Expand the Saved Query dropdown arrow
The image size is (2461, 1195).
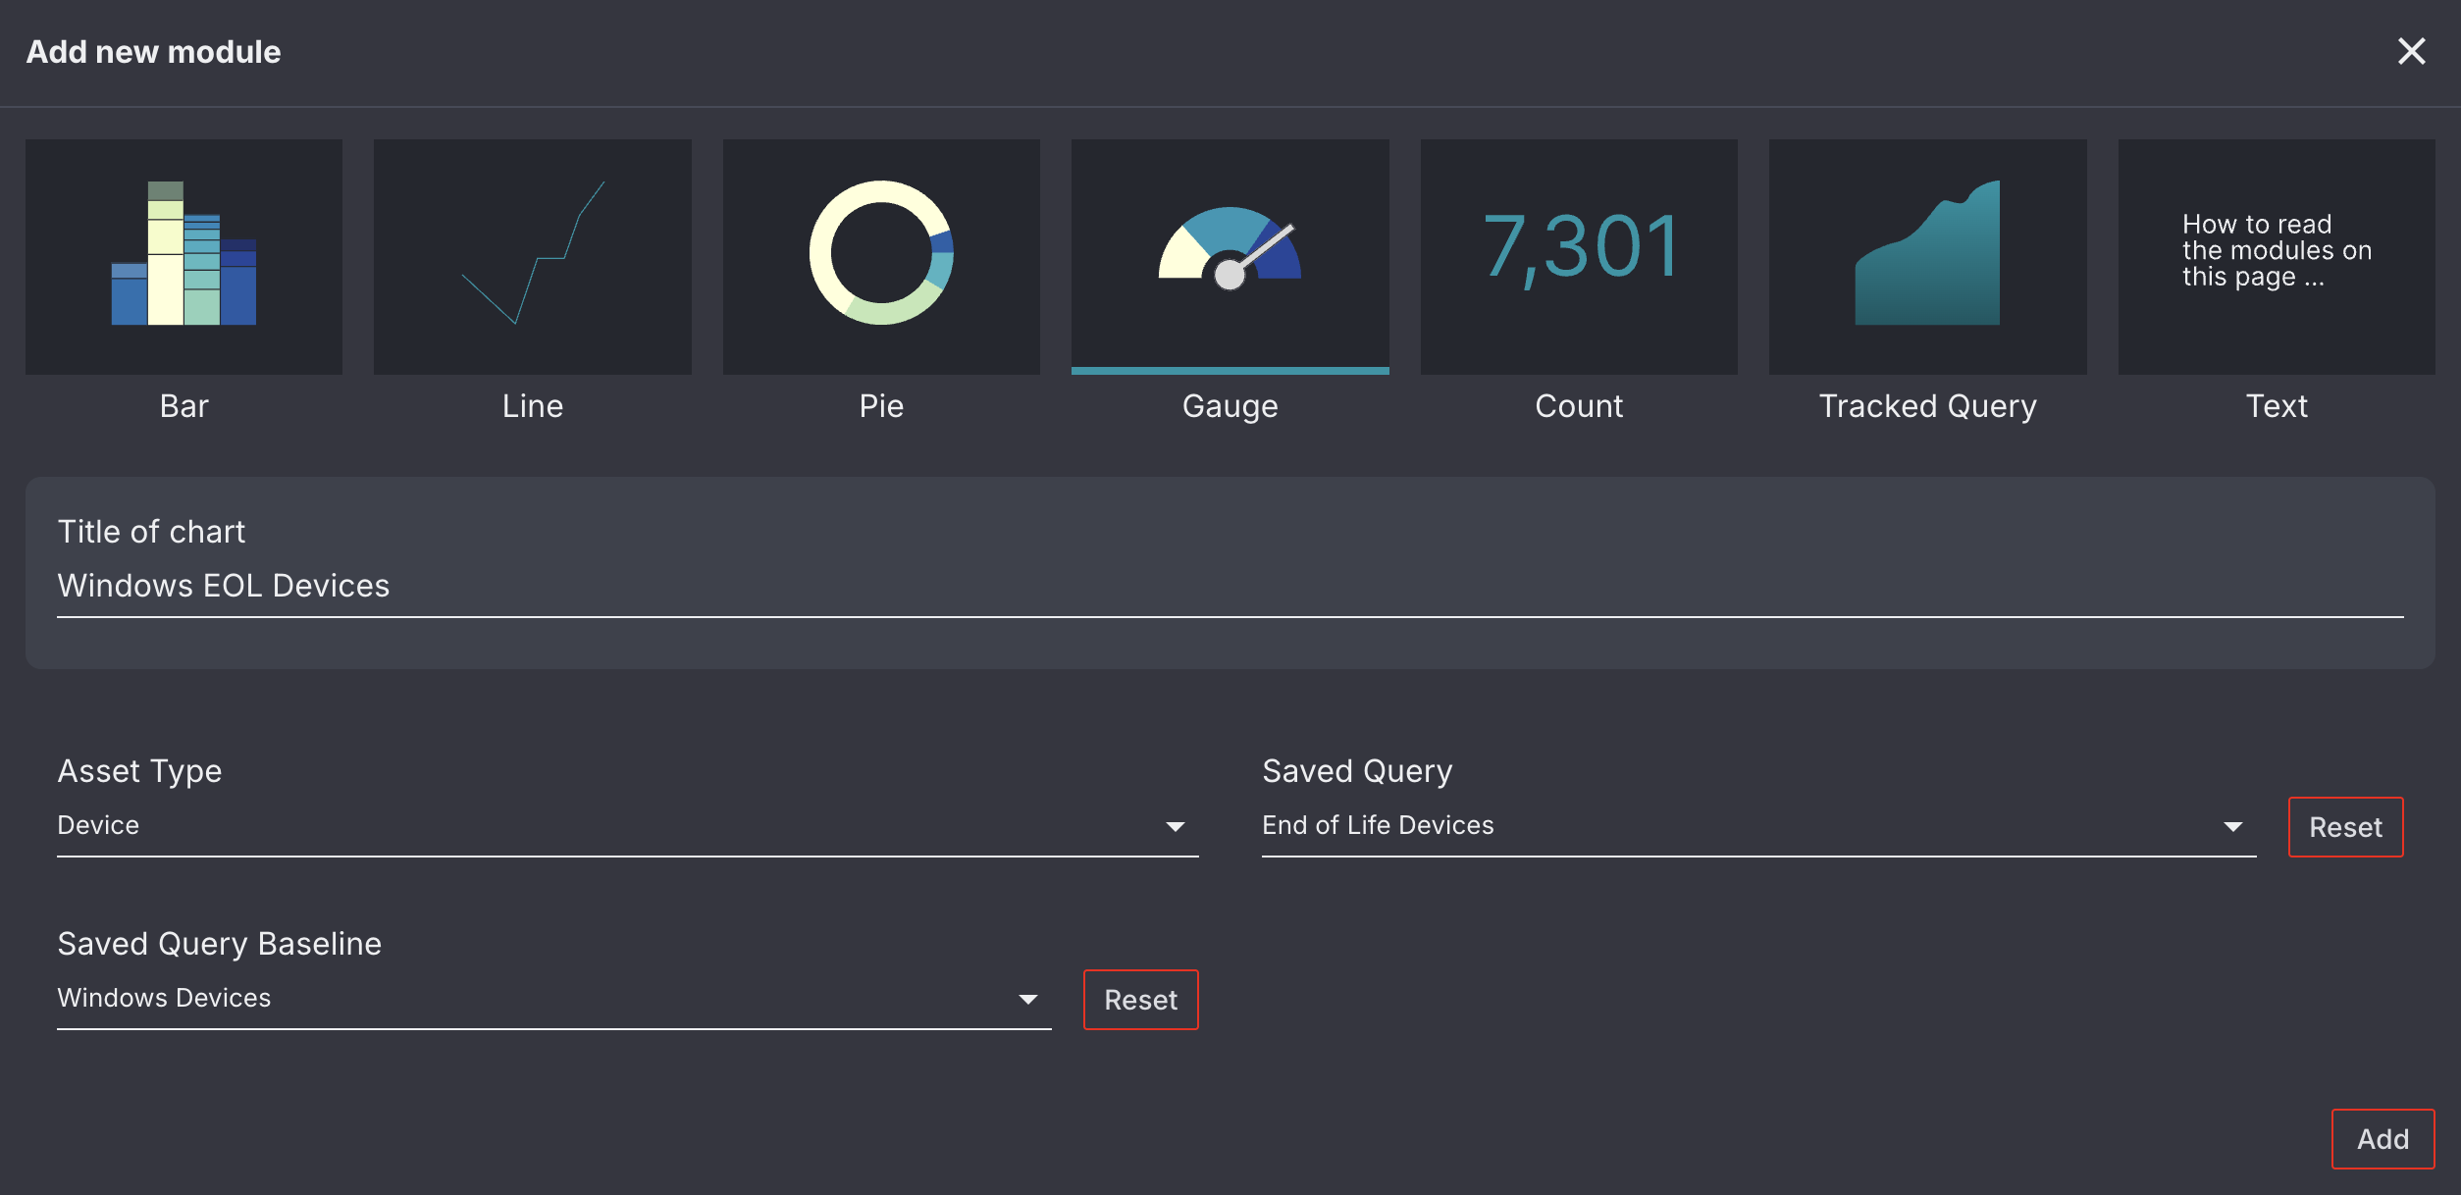coord(2232,826)
